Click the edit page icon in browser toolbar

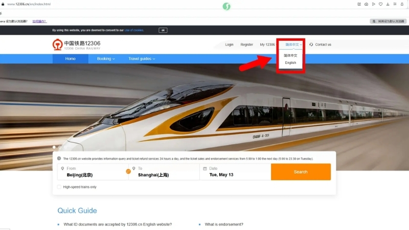tap(359, 4)
